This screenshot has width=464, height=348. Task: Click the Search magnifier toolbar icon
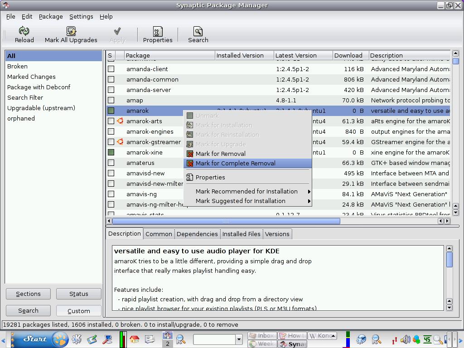pyautogui.click(x=198, y=31)
